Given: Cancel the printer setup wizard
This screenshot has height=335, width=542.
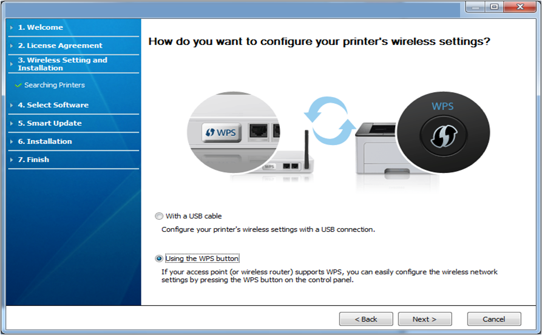Looking at the screenshot, I should (493, 319).
